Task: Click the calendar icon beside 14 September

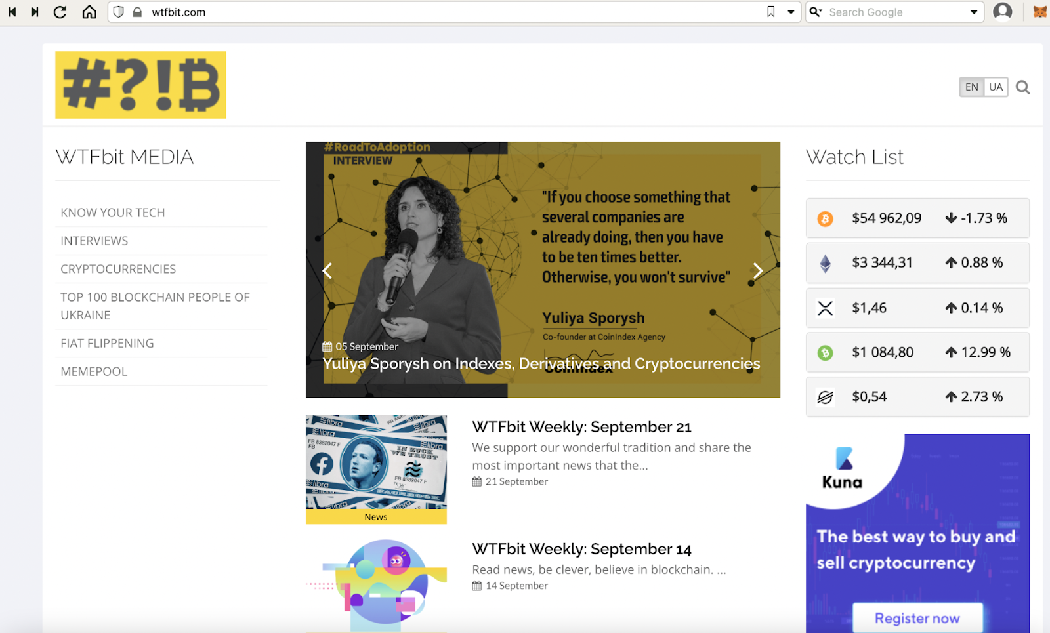Action: [477, 586]
